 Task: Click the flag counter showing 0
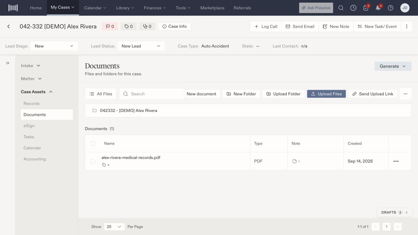tap(110, 26)
